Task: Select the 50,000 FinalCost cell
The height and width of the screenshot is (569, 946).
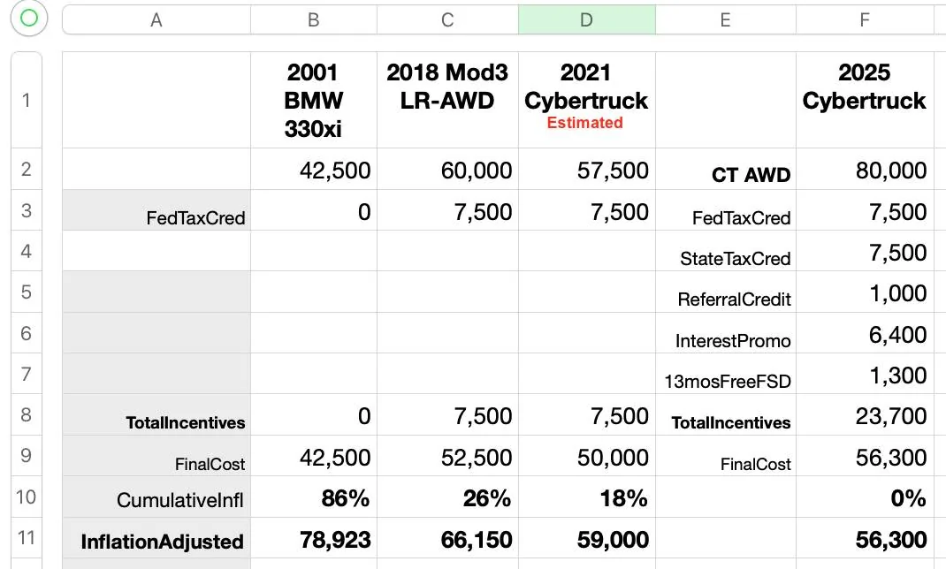Action: 587,456
